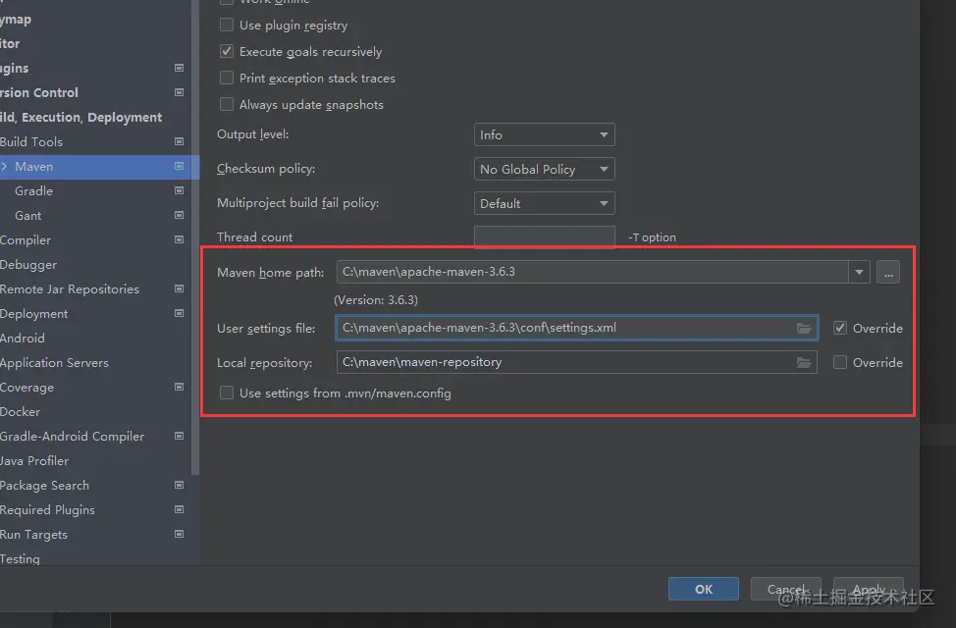Image resolution: width=956 pixels, height=628 pixels.
Task: Click the project-level icon beside Gant
Action: tap(180, 215)
